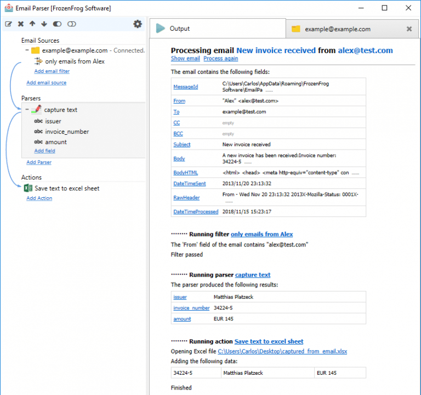
Task: Click the green play Output icon
Action: [160, 28]
